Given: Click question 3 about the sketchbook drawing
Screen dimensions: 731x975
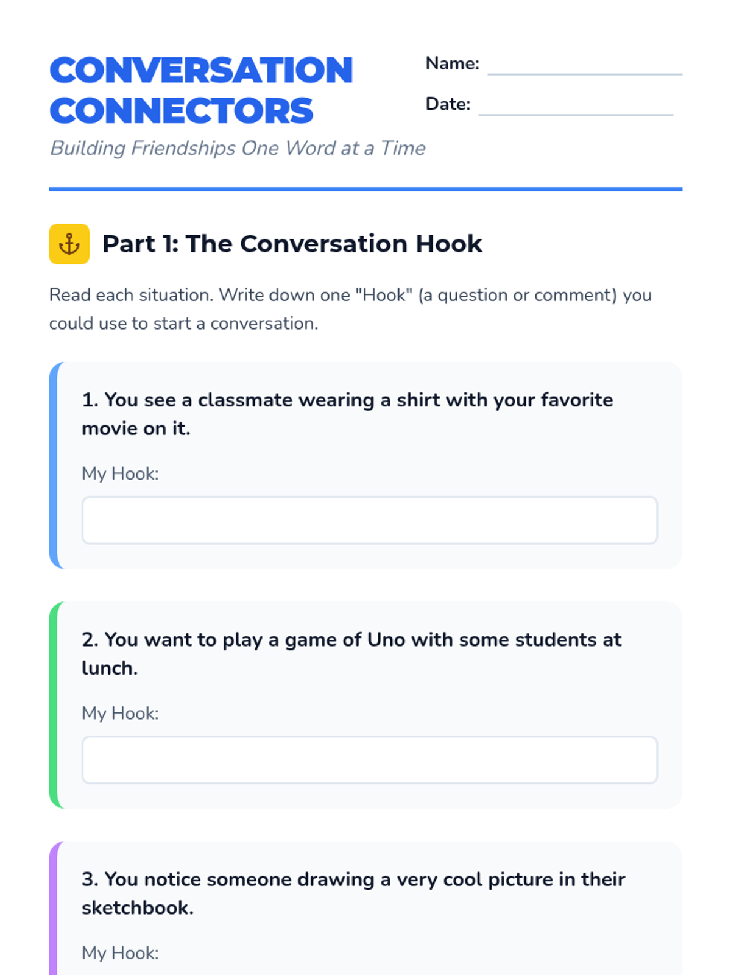Looking at the screenshot, I should click(x=353, y=893).
